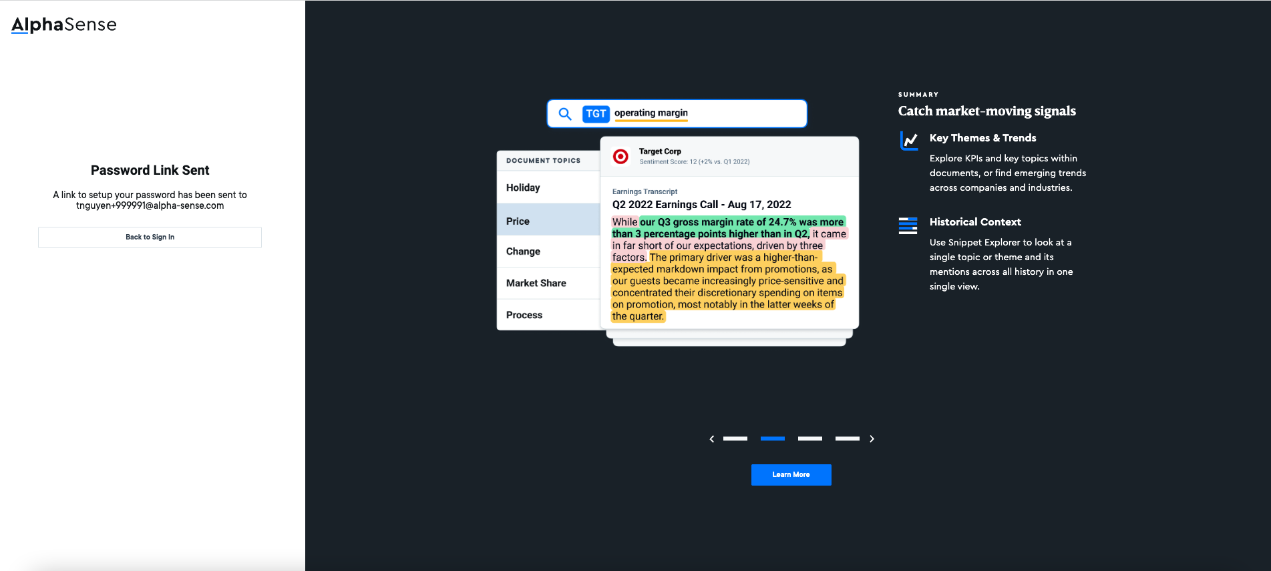Select the Market Share document topic

coord(548,283)
